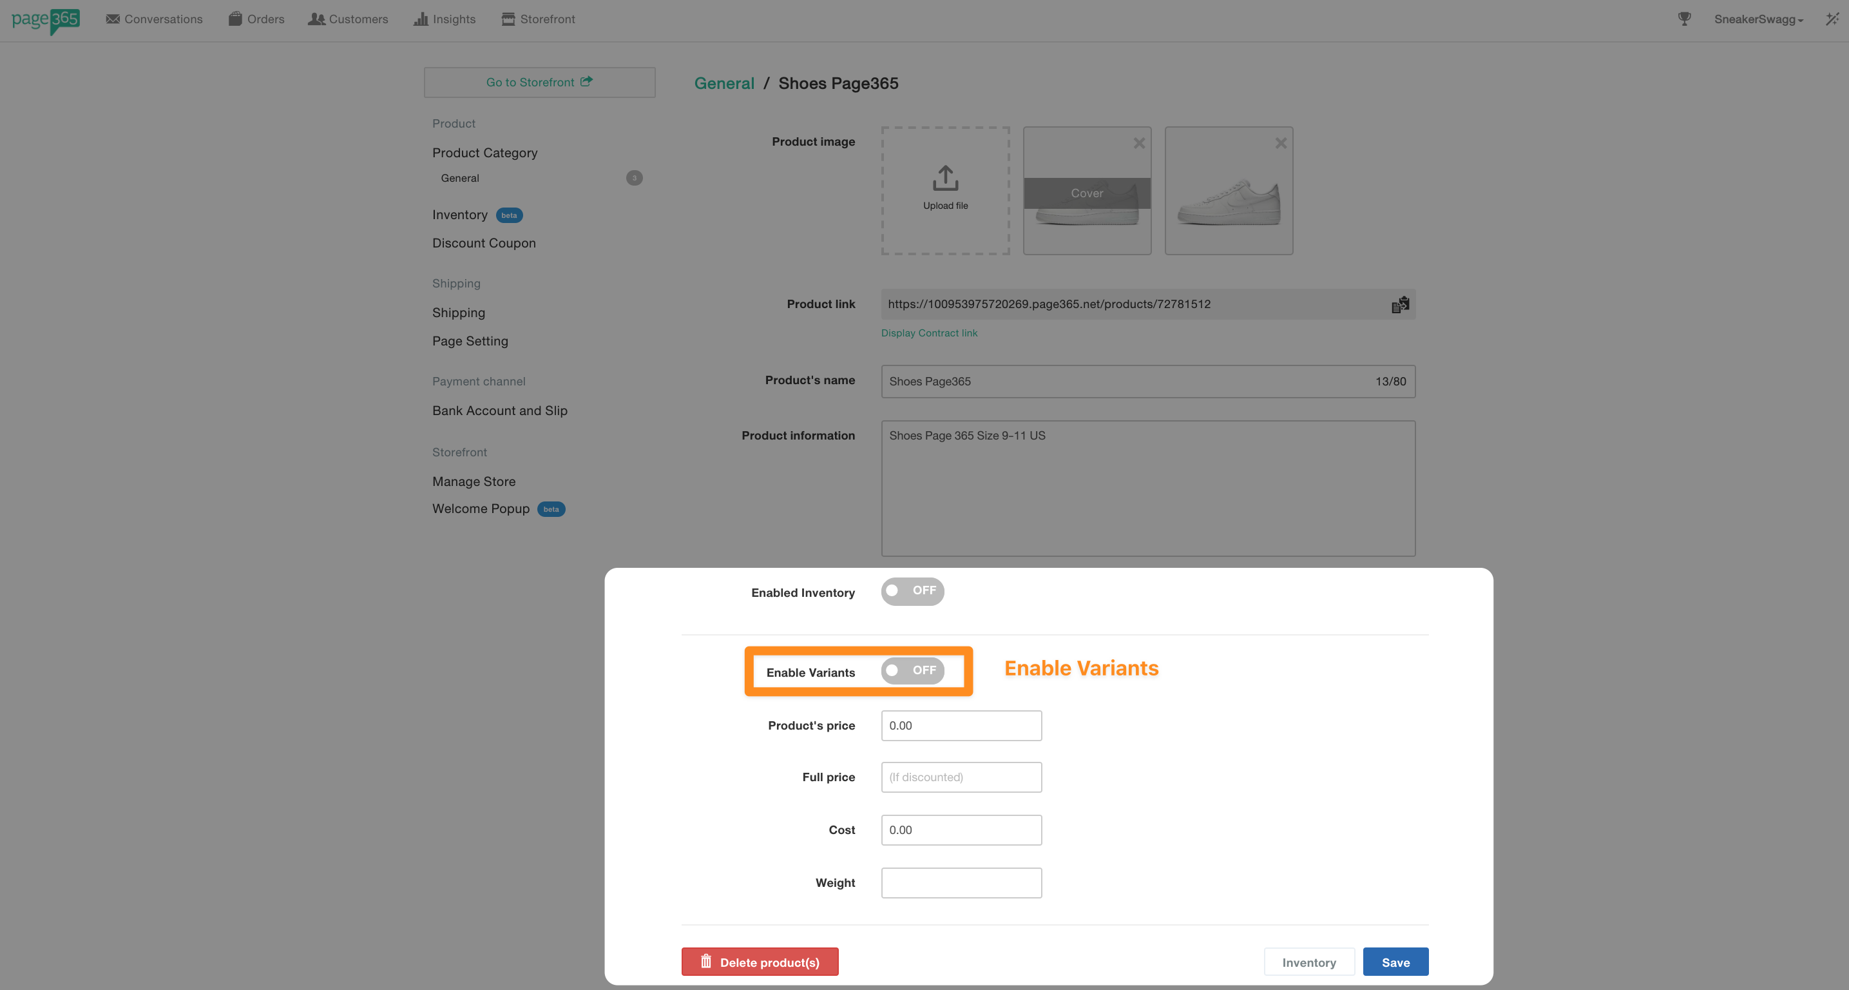The image size is (1849, 990).
Task: Select General category in sidebar
Action: coord(460,178)
